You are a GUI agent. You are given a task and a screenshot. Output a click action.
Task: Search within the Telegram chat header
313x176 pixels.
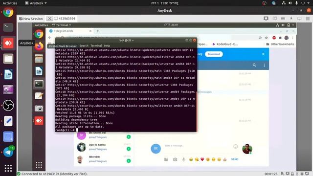[x=254, y=65]
